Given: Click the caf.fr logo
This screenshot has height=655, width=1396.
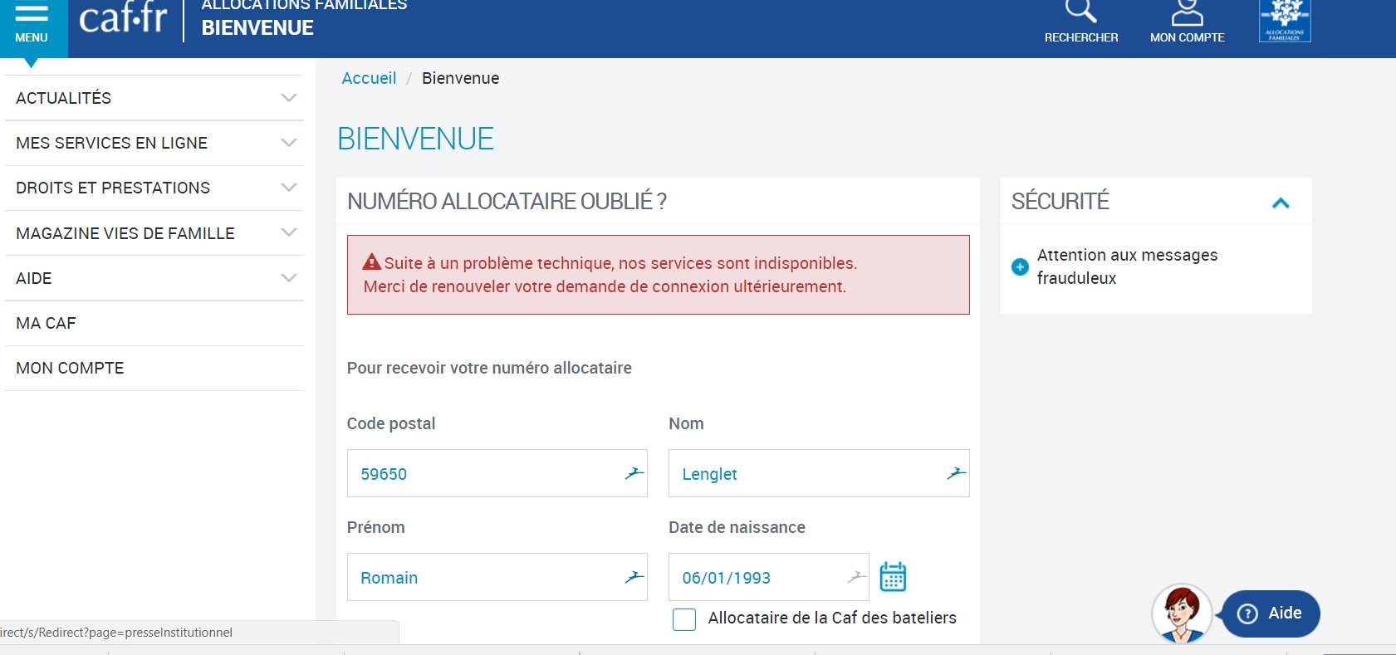Looking at the screenshot, I should (x=123, y=17).
